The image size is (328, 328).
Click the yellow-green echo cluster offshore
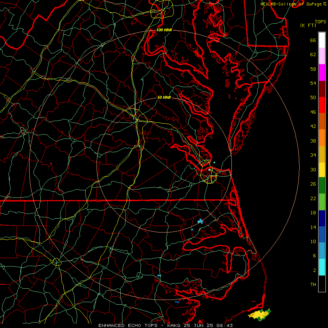click(x=259, y=315)
